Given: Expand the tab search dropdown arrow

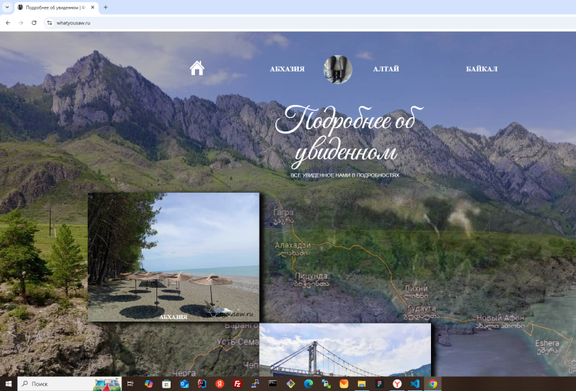Looking at the screenshot, I should pyautogui.click(x=7, y=7).
